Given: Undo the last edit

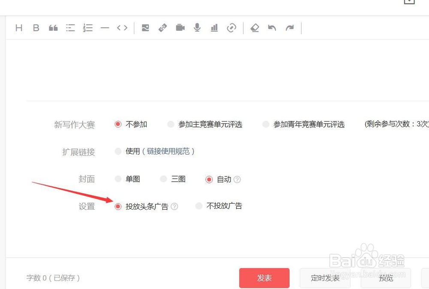Looking at the screenshot, I should coord(272,27).
